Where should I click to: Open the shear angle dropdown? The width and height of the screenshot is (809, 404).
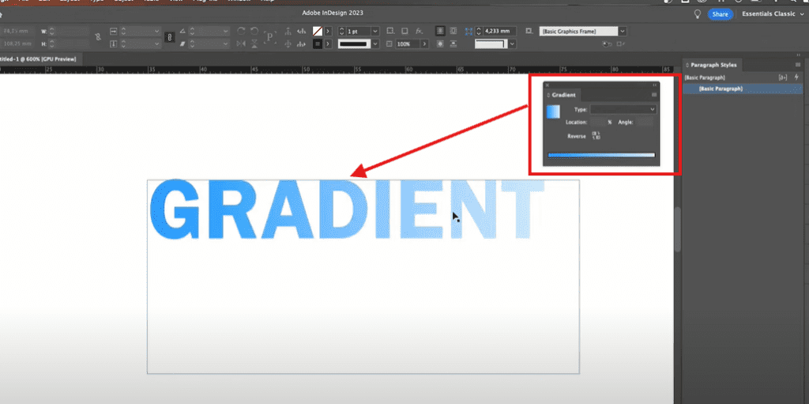(225, 44)
